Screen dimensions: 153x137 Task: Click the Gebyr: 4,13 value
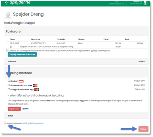140,89
